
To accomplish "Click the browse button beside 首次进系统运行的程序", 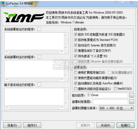I will click(x=39, y=85).
